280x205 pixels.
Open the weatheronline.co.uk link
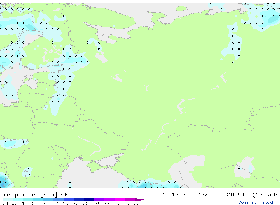pos(256,202)
